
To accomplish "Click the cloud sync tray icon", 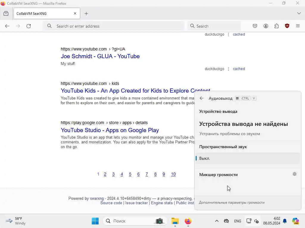I will tap(226, 221).
